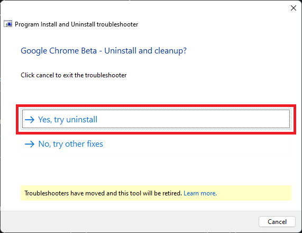This screenshot has height=233, width=302.
Task: Click the 'Uninstall and cleanup?' part of the heading
Action: click(145, 51)
